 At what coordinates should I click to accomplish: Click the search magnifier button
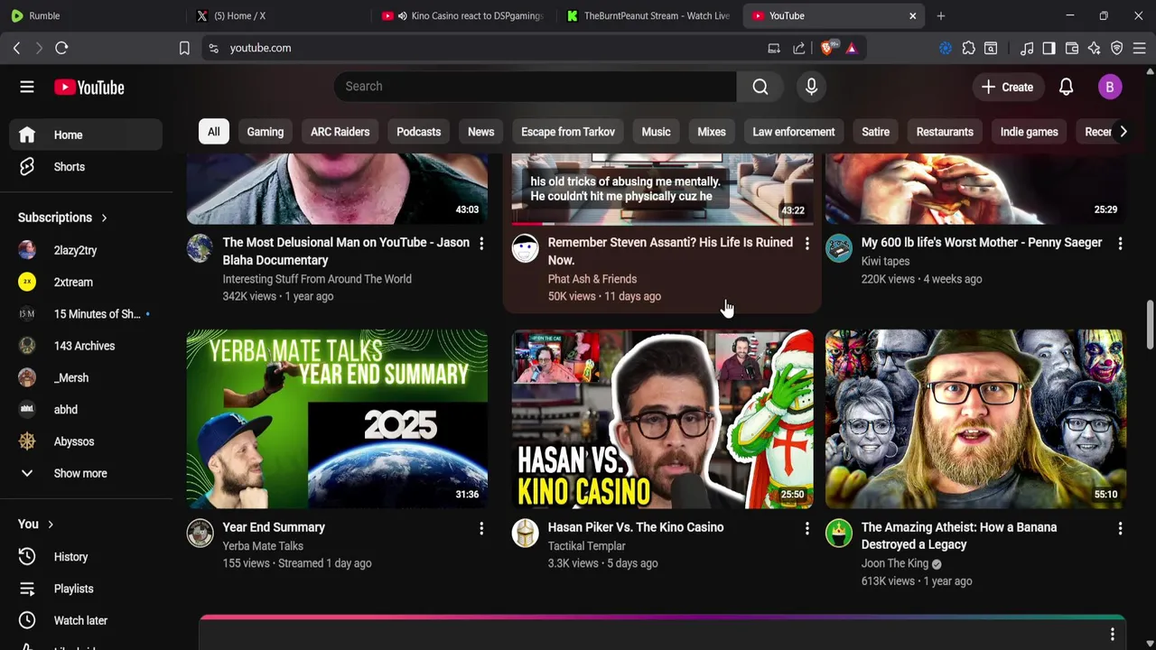760,87
